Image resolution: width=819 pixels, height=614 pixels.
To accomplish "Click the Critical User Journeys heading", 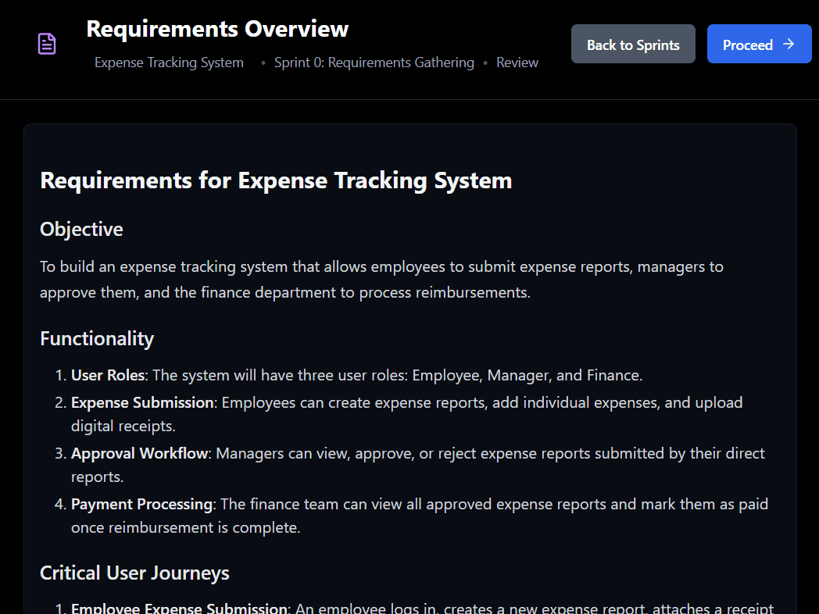I will [x=134, y=573].
